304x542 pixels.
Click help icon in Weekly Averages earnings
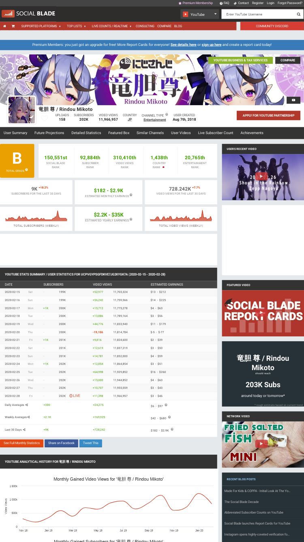coord(169,417)
